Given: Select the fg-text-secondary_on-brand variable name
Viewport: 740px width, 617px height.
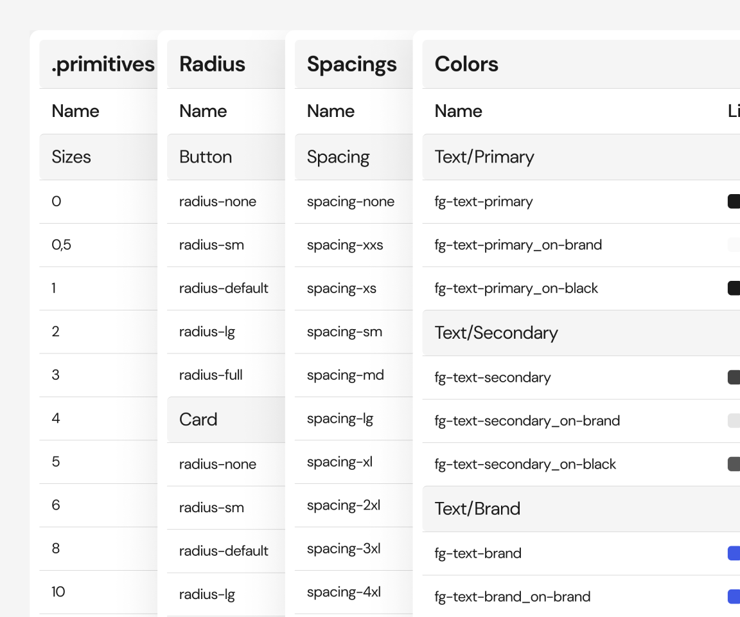Looking at the screenshot, I should 527,421.
